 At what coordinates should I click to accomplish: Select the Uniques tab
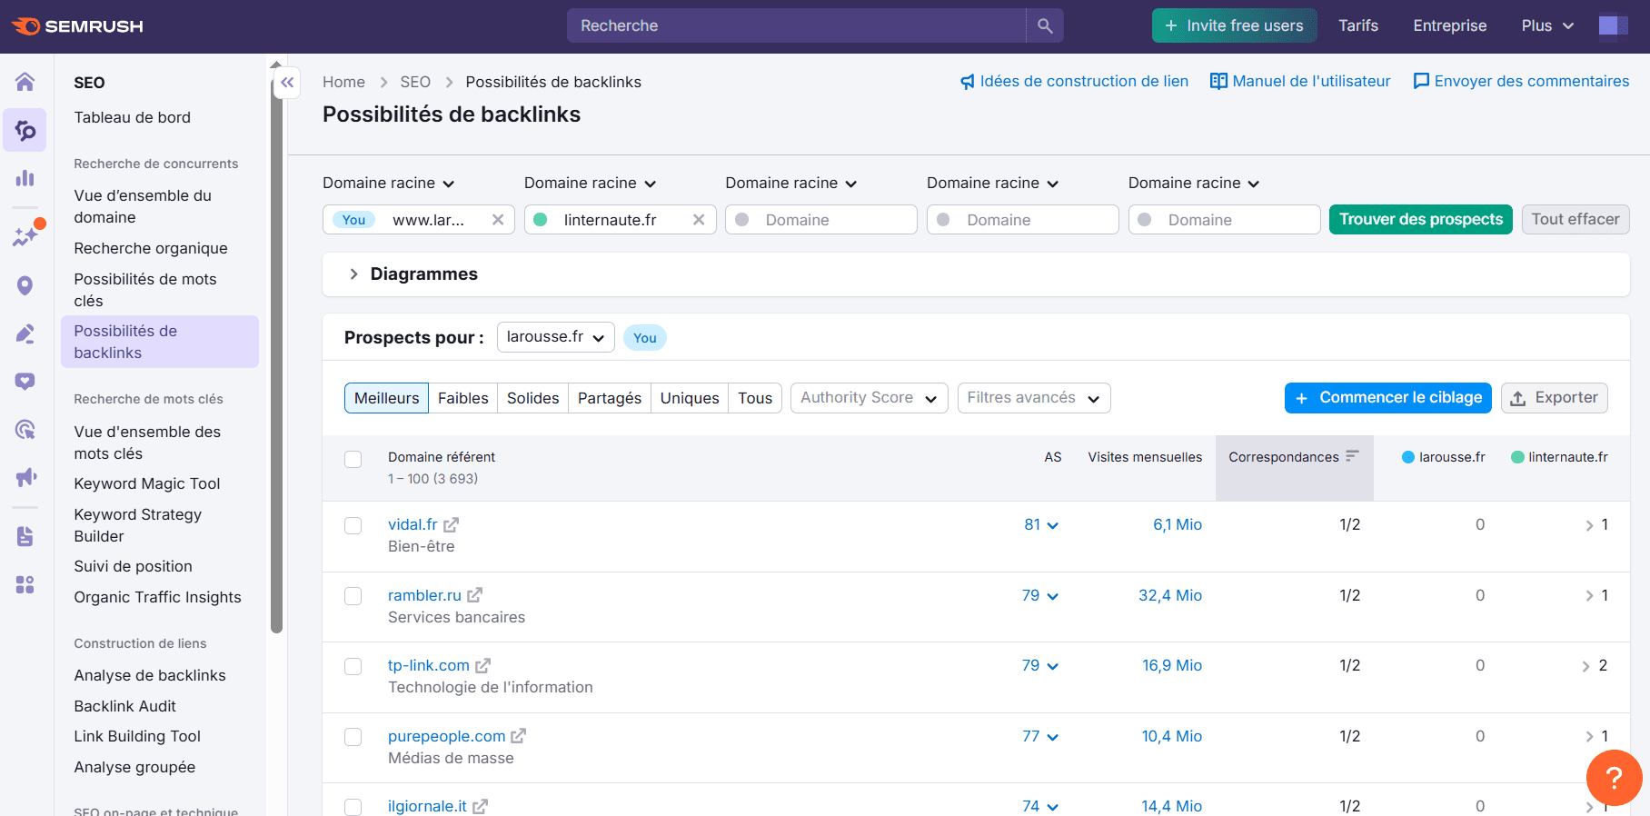click(690, 398)
